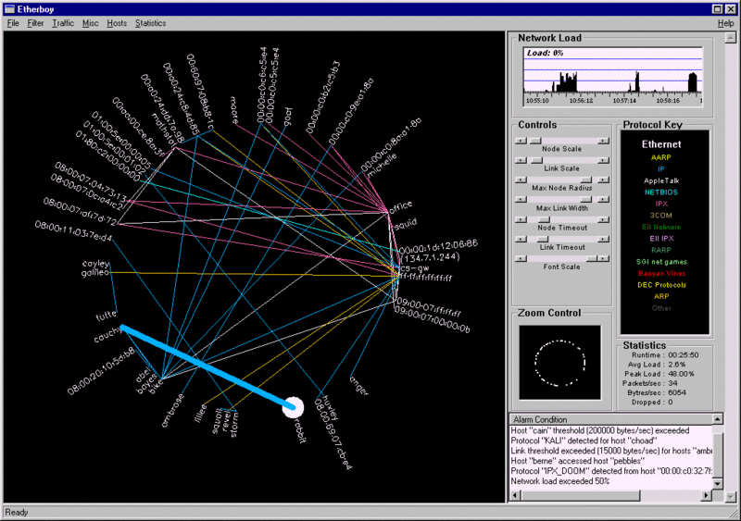This screenshot has height=521, width=741.
Task: Click up arrow of Alarm Condition header
Action: click(x=717, y=419)
